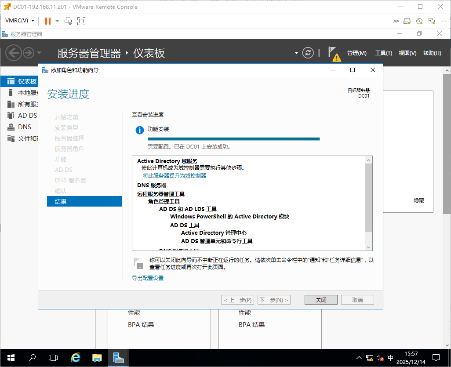Open 文件和存储服务 sidebar entry
The height and width of the screenshot is (367, 451).
point(19,138)
